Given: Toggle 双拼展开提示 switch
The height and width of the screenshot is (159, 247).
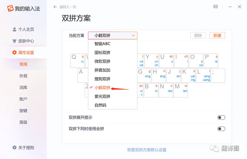Looking at the screenshot, I should tap(221, 117).
